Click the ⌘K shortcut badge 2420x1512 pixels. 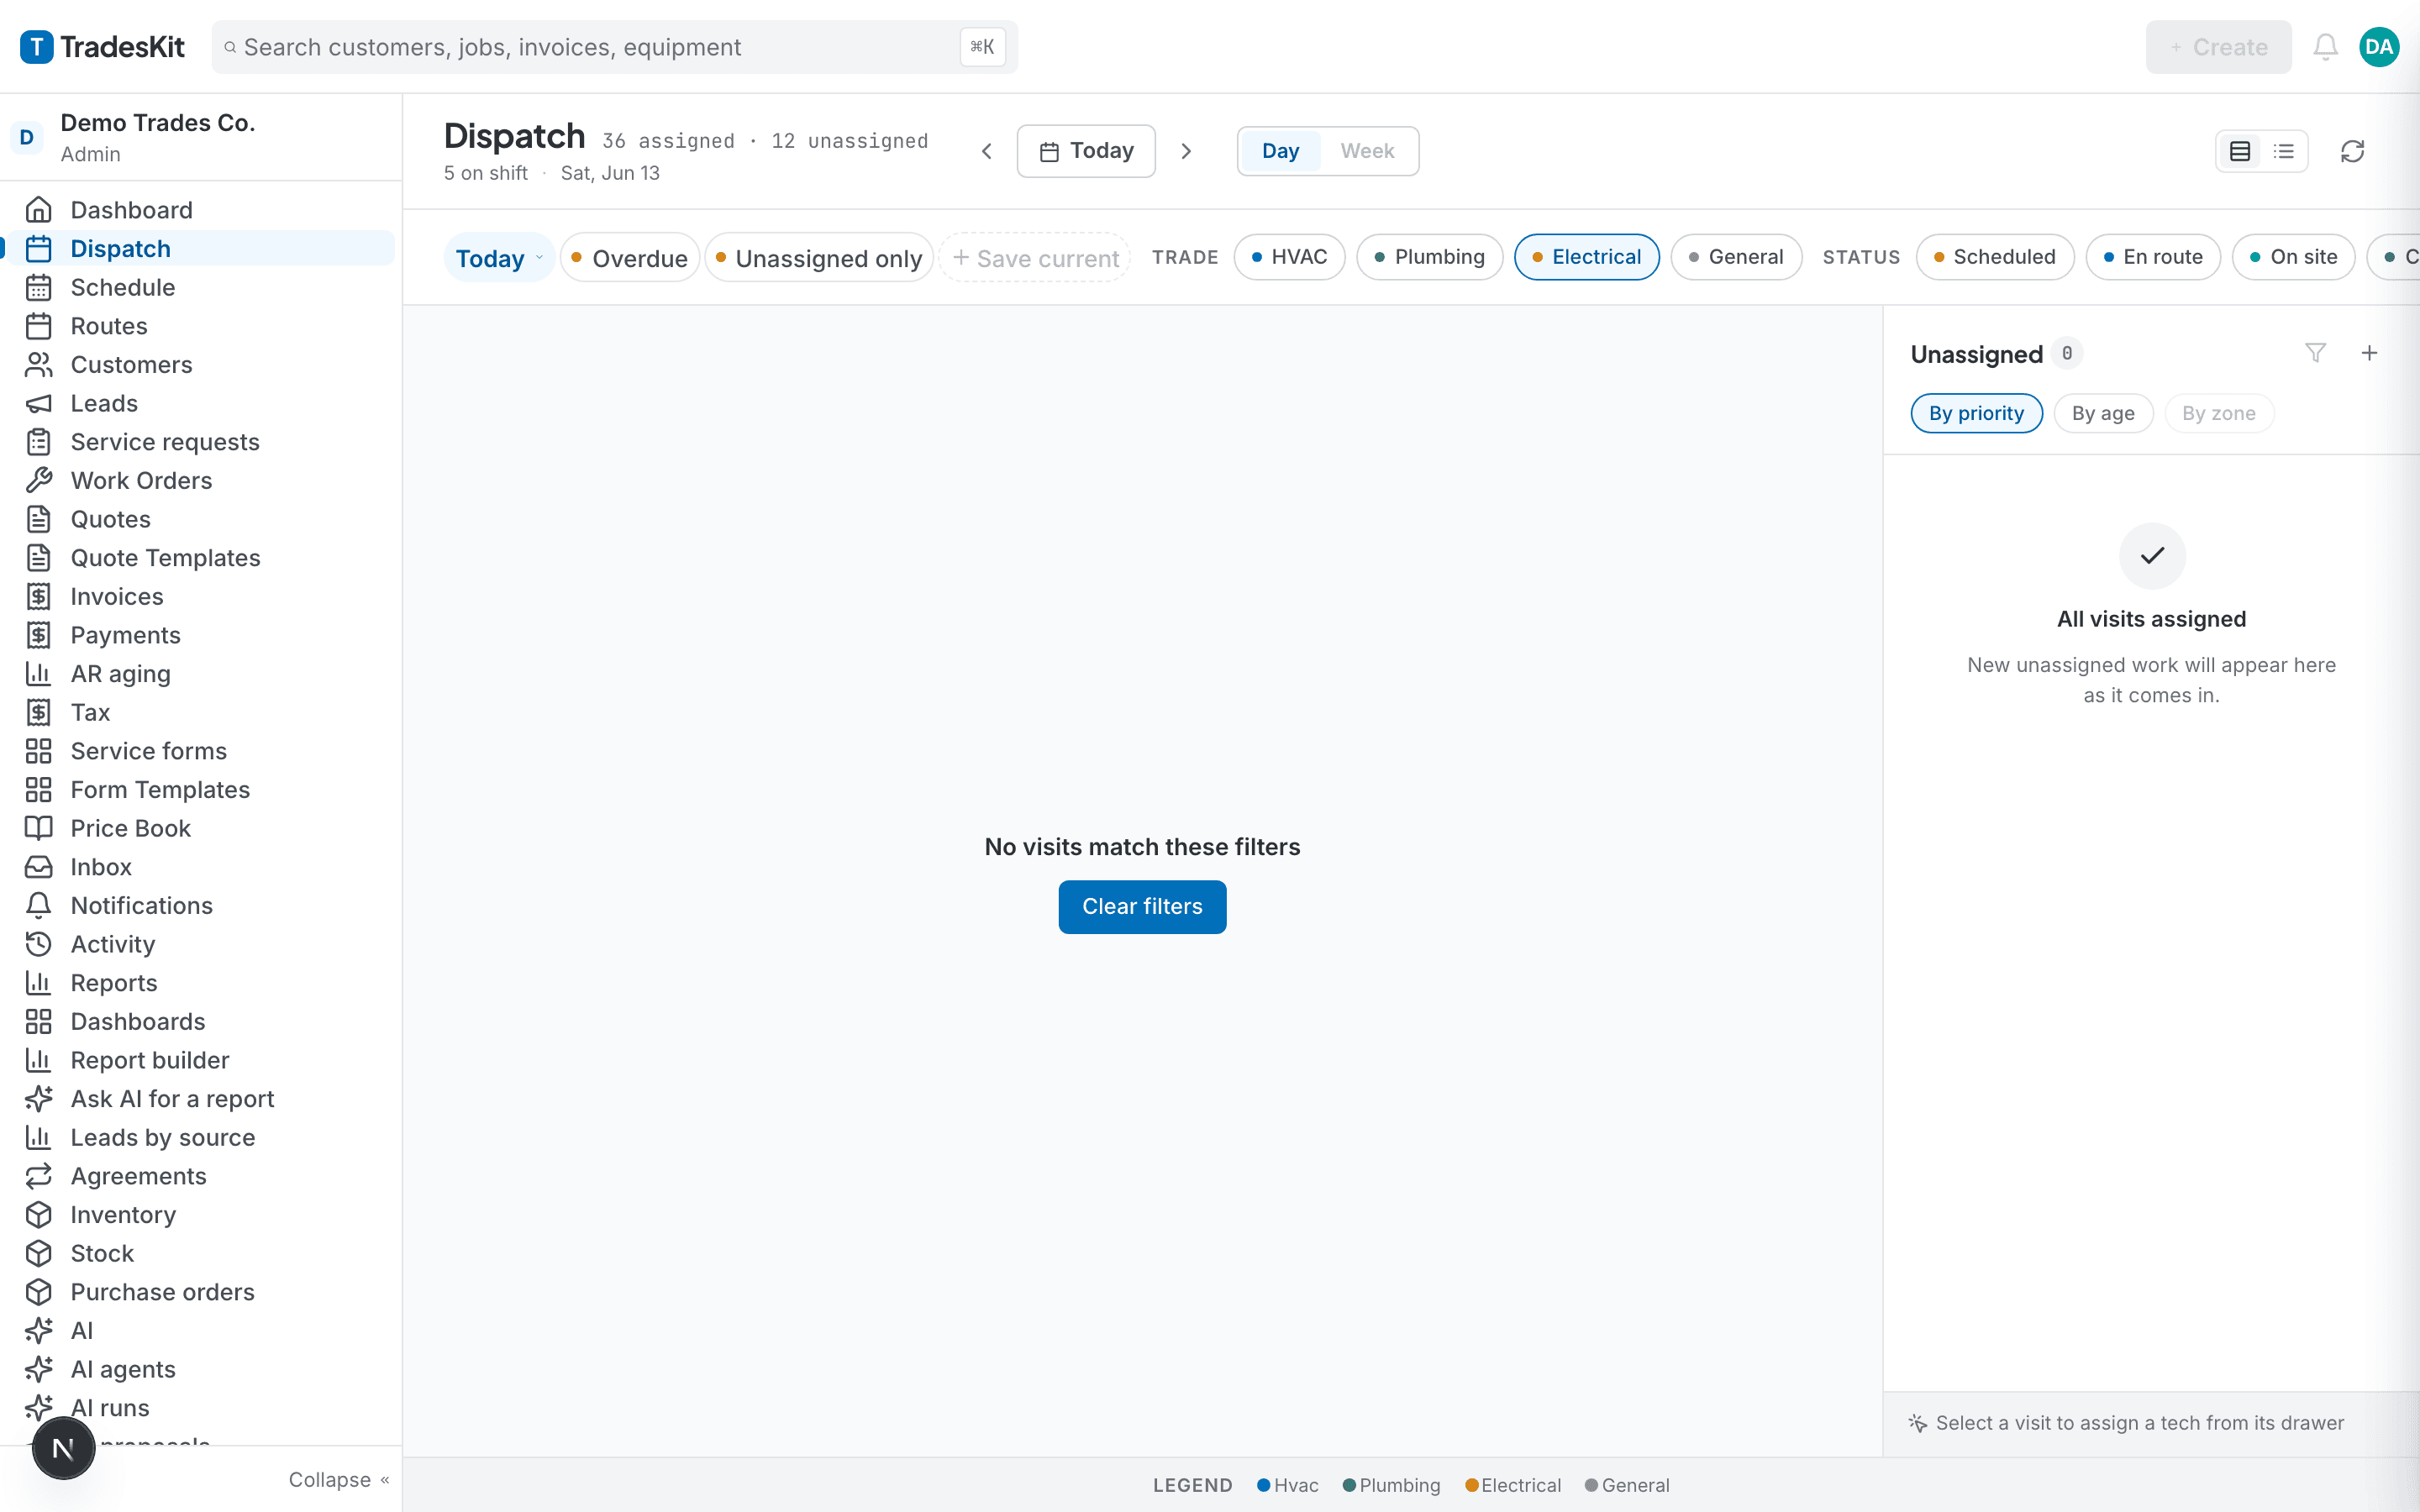982,47
